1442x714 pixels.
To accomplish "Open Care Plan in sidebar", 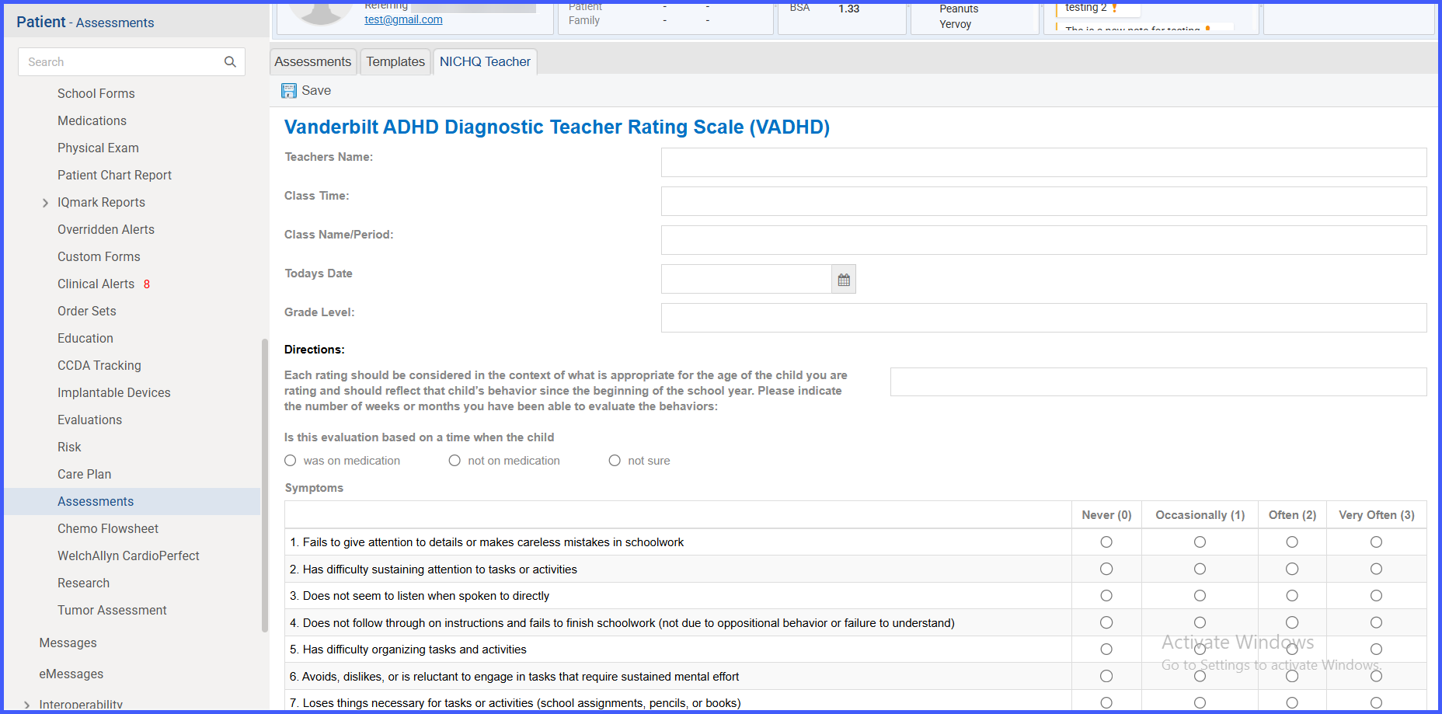I will 84,475.
